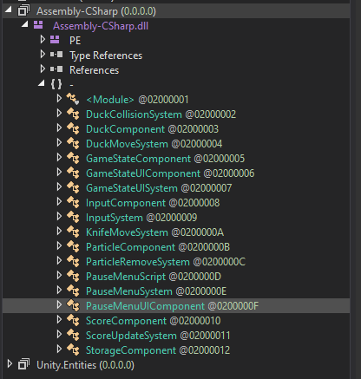Click the curly braces namespace icon
The height and width of the screenshot is (379, 361).
pyautogui.click(x=56, y=84)
